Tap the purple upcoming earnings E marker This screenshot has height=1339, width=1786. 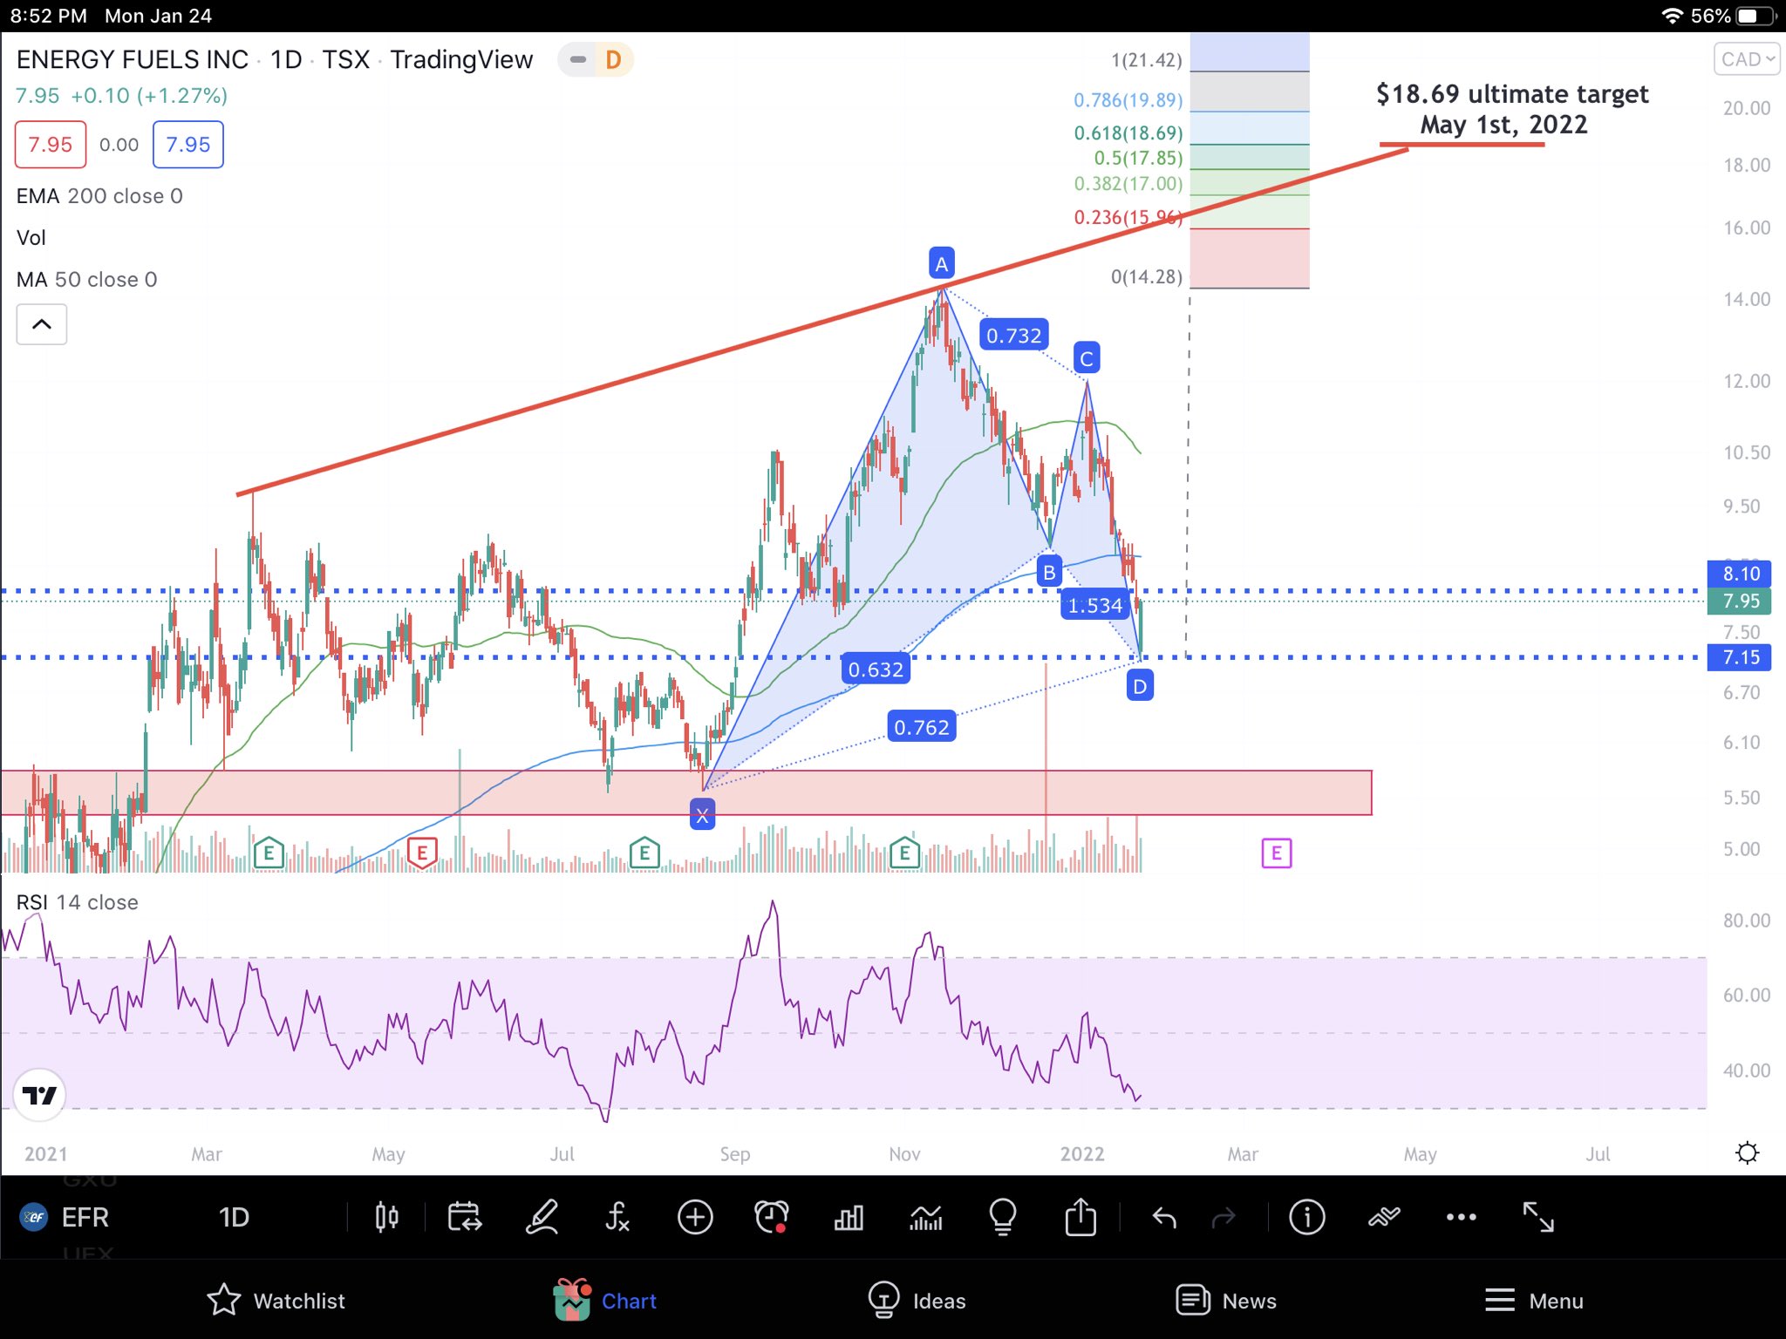[x=1276, y=853]
